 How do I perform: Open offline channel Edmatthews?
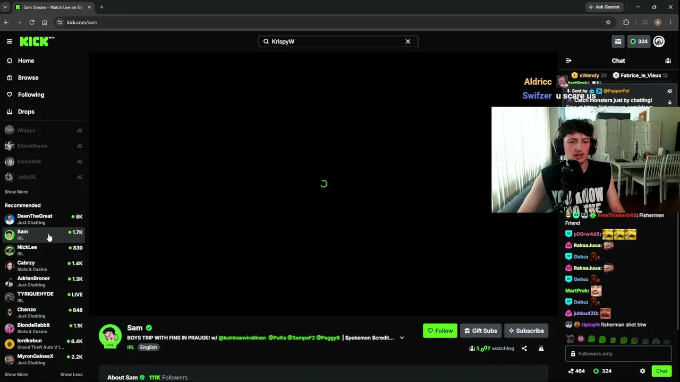44,146
